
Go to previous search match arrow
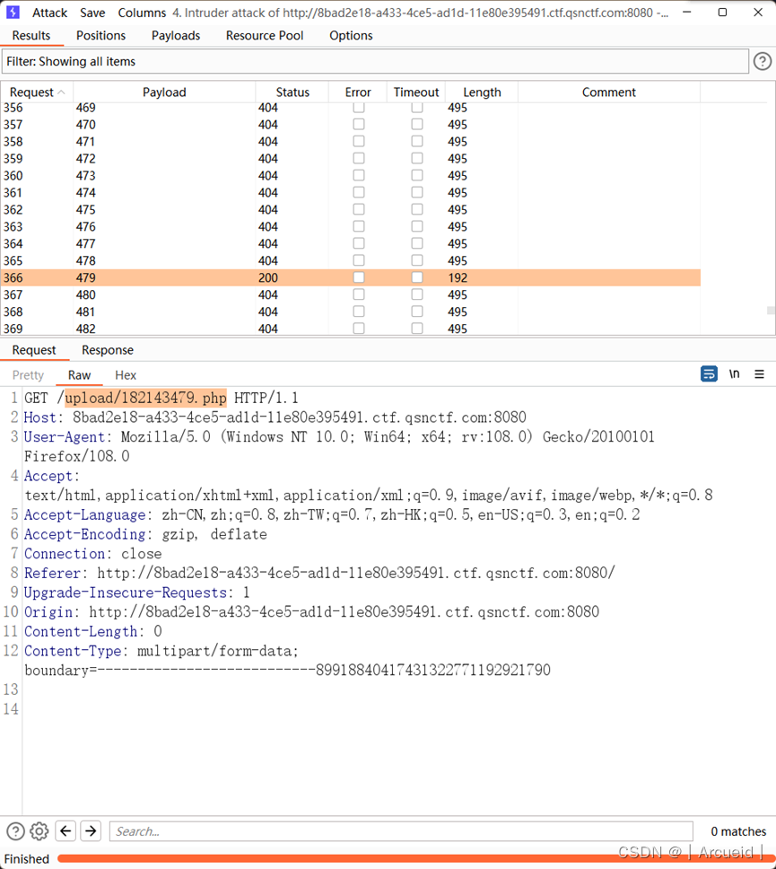[65, 830]
